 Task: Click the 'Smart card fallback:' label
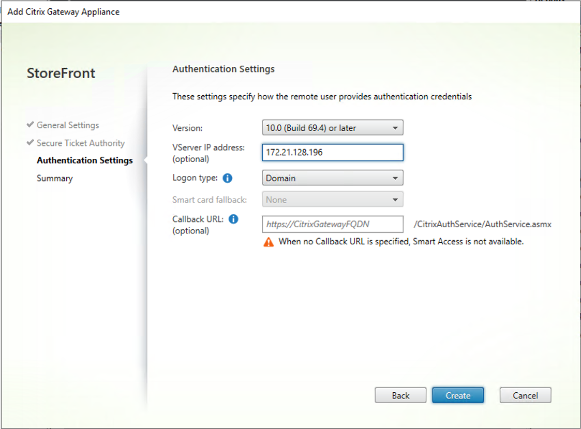pos(210,200)
